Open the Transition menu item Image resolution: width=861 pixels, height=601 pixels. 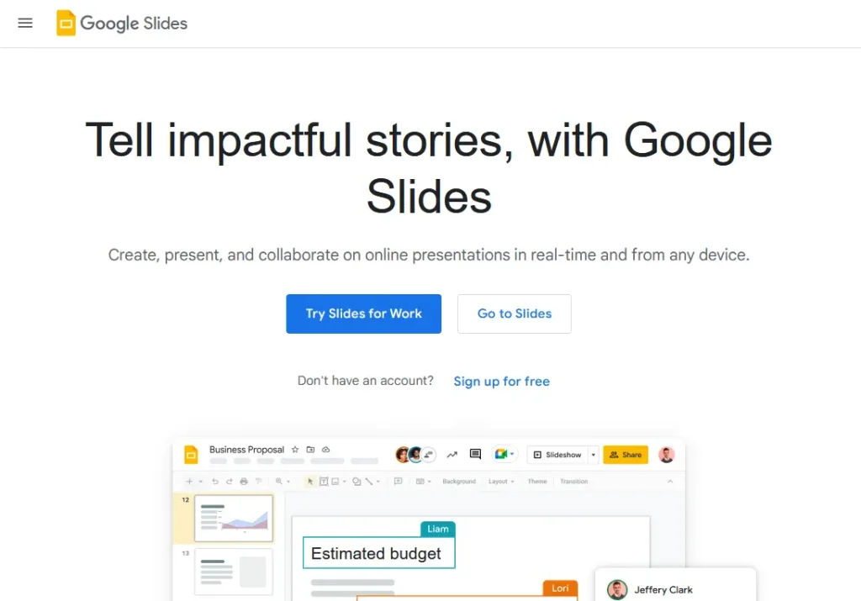[x=574, y=481]
